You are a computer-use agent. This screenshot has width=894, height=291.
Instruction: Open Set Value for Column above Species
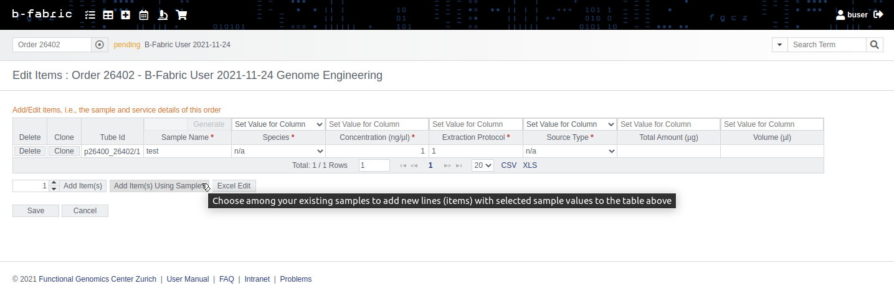pos(278,124)
